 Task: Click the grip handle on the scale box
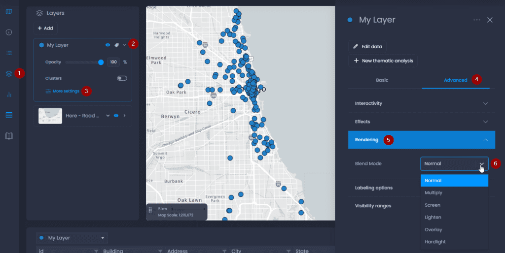coord(150,210)
